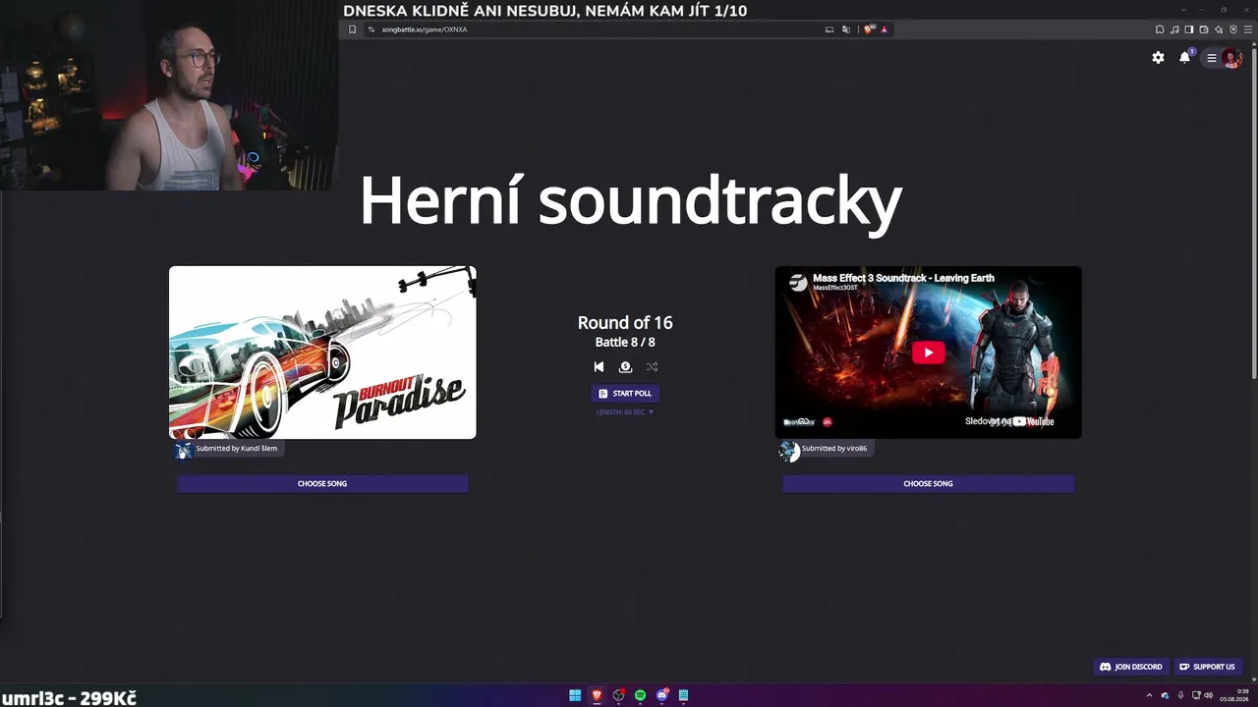
Task: Click viro86's submitter avatar
Action: point(789,450)
